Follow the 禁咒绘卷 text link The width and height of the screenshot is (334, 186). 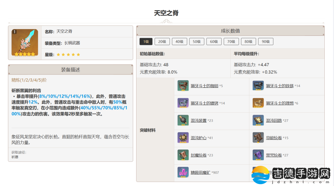point(274,155)
